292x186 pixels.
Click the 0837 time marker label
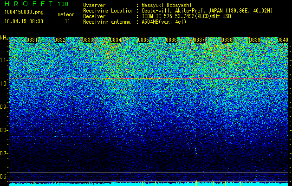coord(199,40)
